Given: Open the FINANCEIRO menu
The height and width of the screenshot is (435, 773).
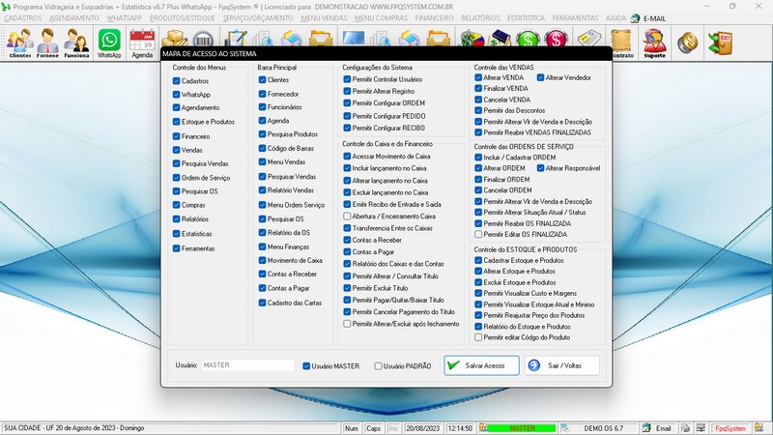Looking at the screenshot, I should click(434, 18).
